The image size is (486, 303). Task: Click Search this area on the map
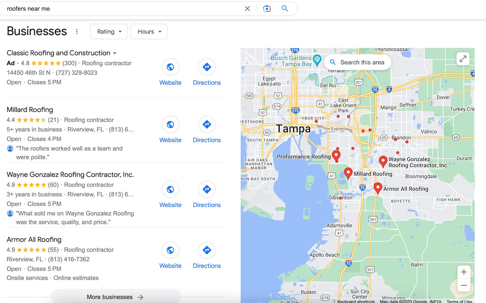coord(357,62)
